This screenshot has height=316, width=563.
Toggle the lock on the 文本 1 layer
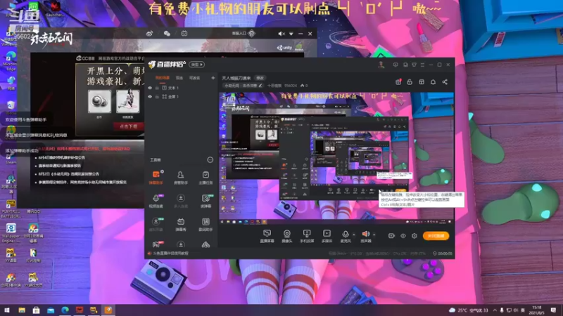tap(157, 88)
